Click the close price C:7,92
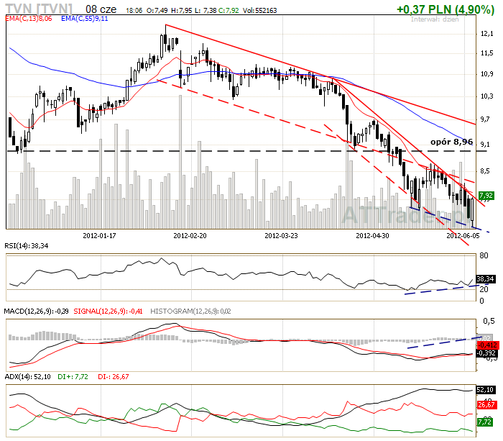This screenshot has width=503, height=441. pyautogui.click(x=229, y=11)
